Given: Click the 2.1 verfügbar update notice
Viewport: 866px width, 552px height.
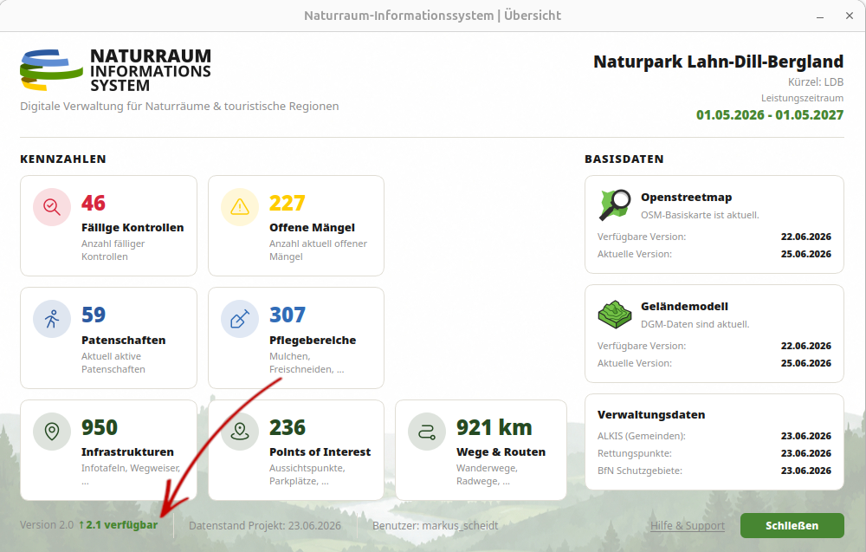Looking at the screenshot, I should (x=118, y=525).
